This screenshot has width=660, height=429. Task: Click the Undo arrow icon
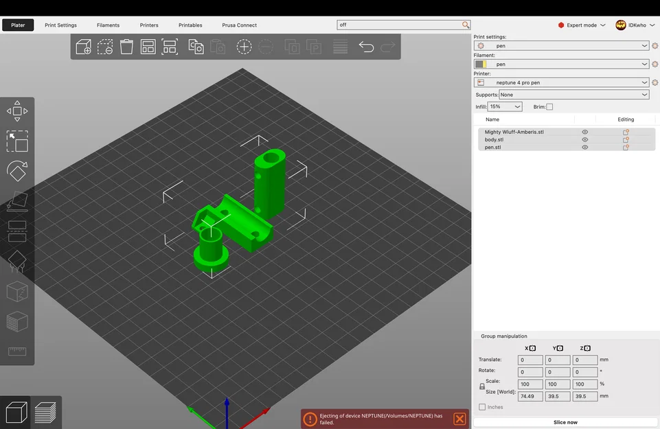366,47
